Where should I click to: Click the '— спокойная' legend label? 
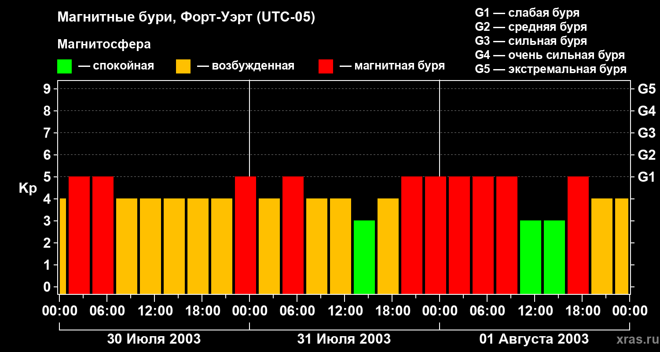[x=116, y=66]
